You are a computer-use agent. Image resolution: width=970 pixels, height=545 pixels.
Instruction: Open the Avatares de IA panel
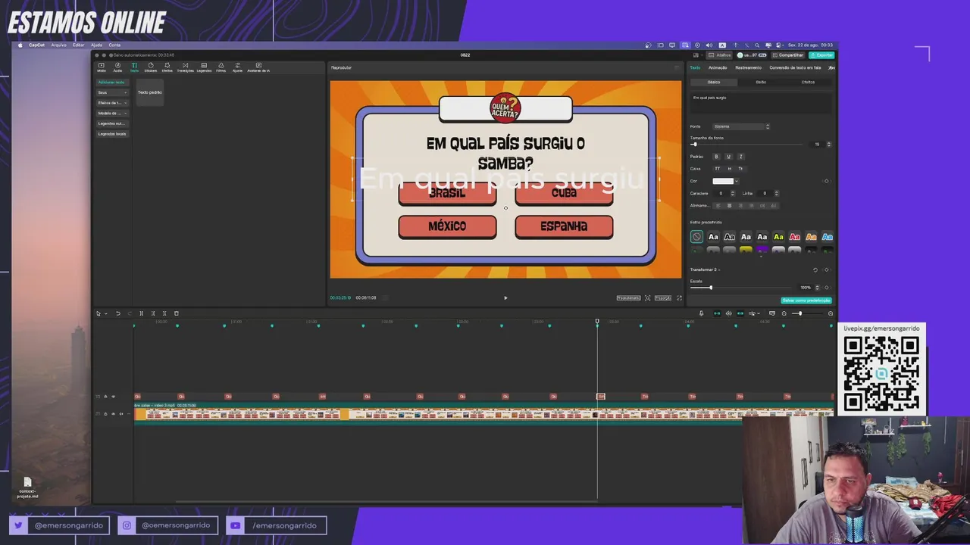click(x=258, y=67)
